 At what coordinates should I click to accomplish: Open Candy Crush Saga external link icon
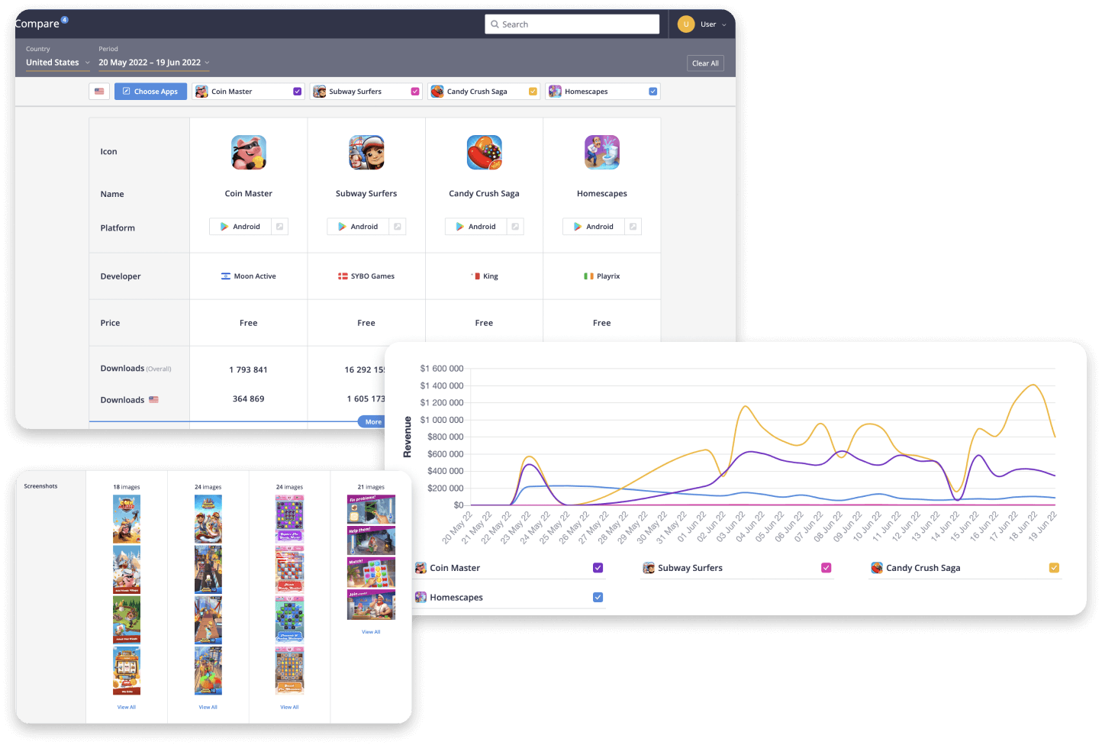[x=515, y=227]
